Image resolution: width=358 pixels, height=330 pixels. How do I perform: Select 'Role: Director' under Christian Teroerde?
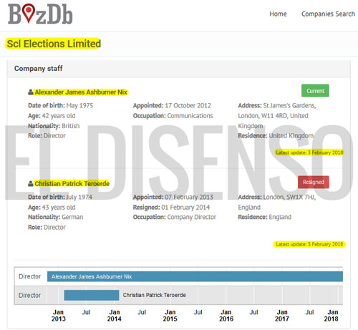[47, 227]
